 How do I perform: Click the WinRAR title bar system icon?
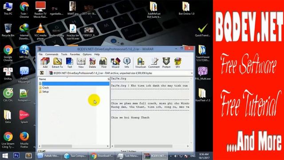pyautogui.click(x=39, y=49)
